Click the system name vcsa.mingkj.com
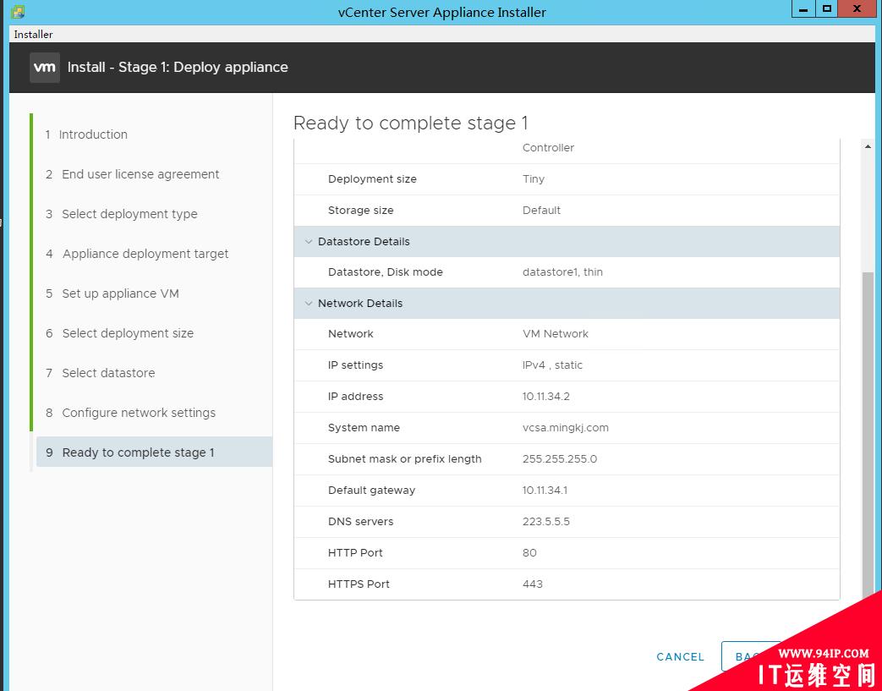This screenshot has width=882, height=691. [x=566, y=428]
